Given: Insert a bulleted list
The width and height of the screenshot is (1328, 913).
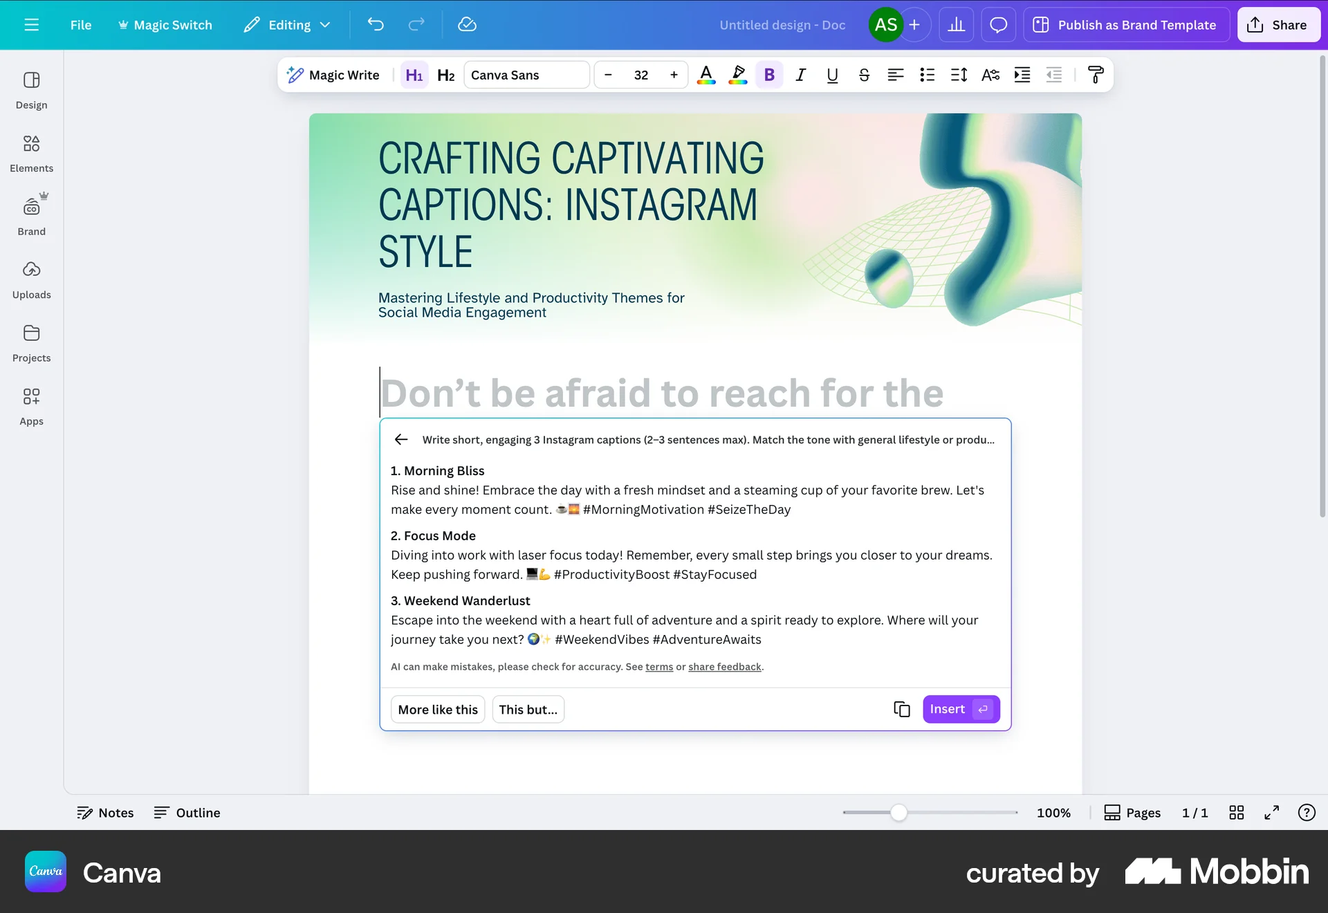Looking at the screenshot, I should (927, 75).
